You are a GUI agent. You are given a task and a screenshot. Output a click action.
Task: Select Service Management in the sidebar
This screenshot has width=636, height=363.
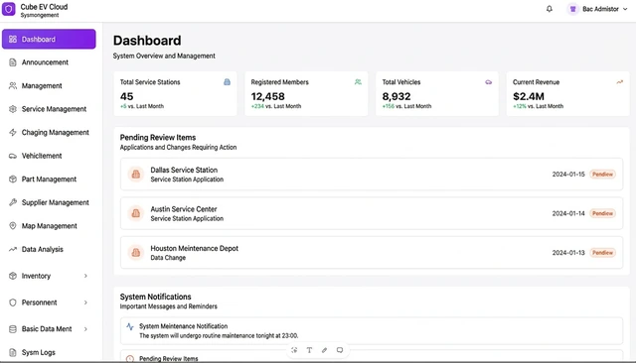click(x=49, y=109)
